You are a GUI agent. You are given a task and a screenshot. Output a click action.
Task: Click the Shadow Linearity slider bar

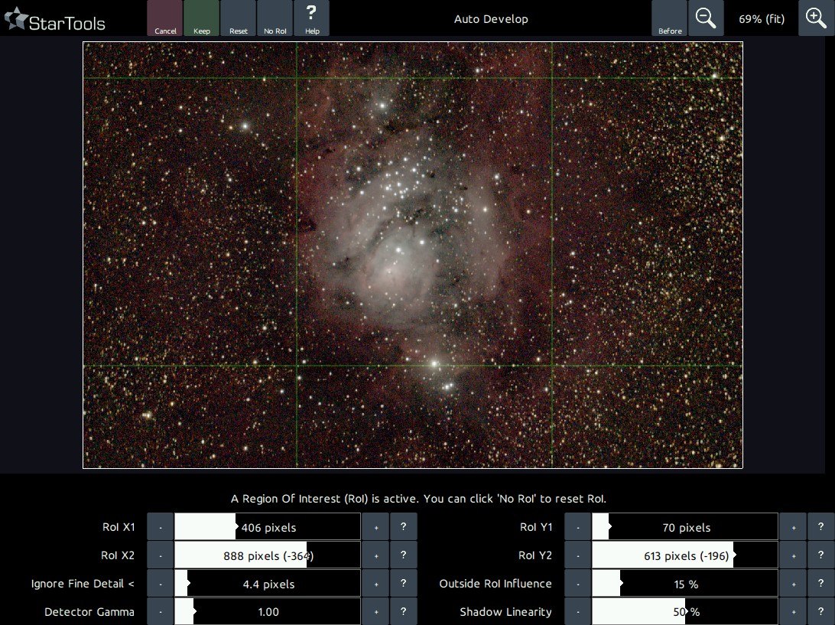click(x=684, y=612)
